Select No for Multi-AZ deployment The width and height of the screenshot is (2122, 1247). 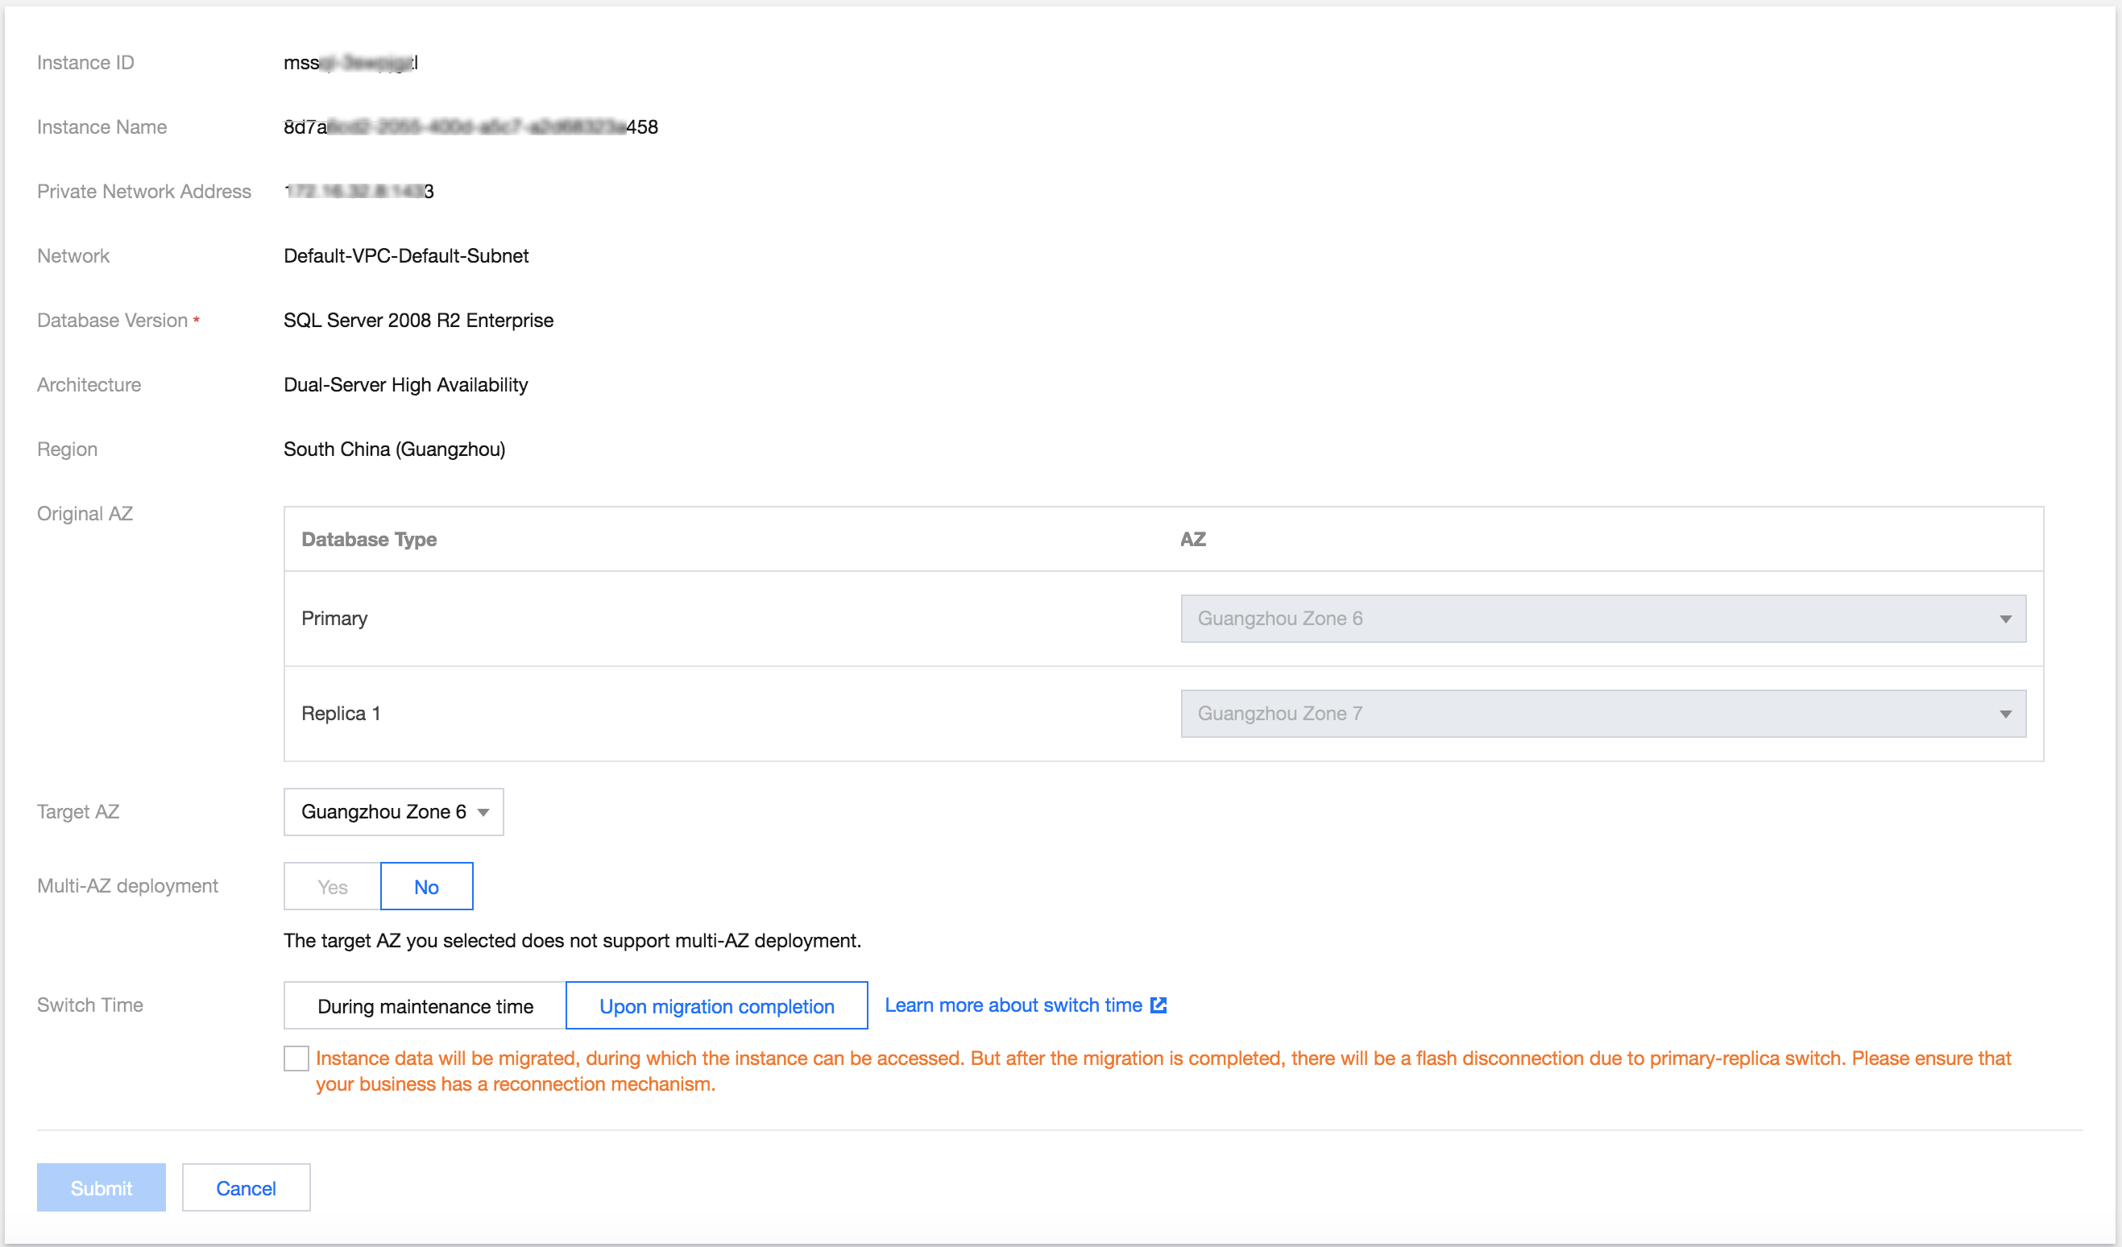426,887
